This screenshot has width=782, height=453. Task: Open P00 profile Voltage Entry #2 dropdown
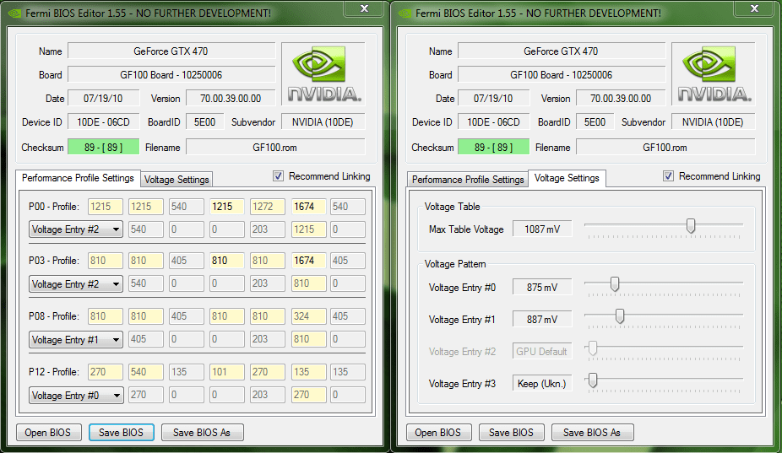pos(76,229)
